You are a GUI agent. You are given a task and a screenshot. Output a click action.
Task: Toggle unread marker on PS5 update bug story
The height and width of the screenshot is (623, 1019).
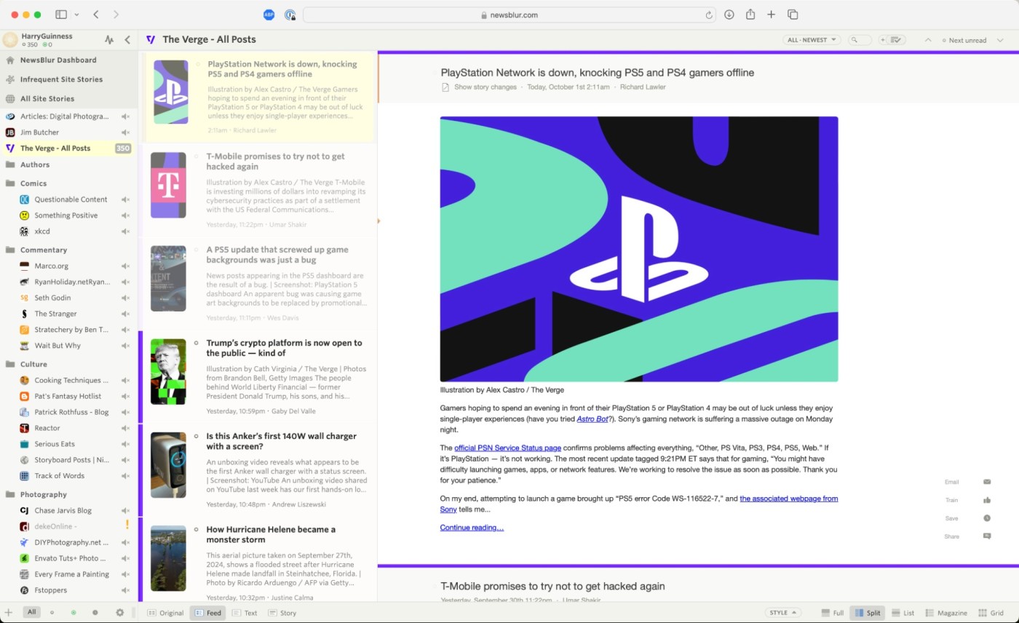pyautogui.click(x=197, y=250)
